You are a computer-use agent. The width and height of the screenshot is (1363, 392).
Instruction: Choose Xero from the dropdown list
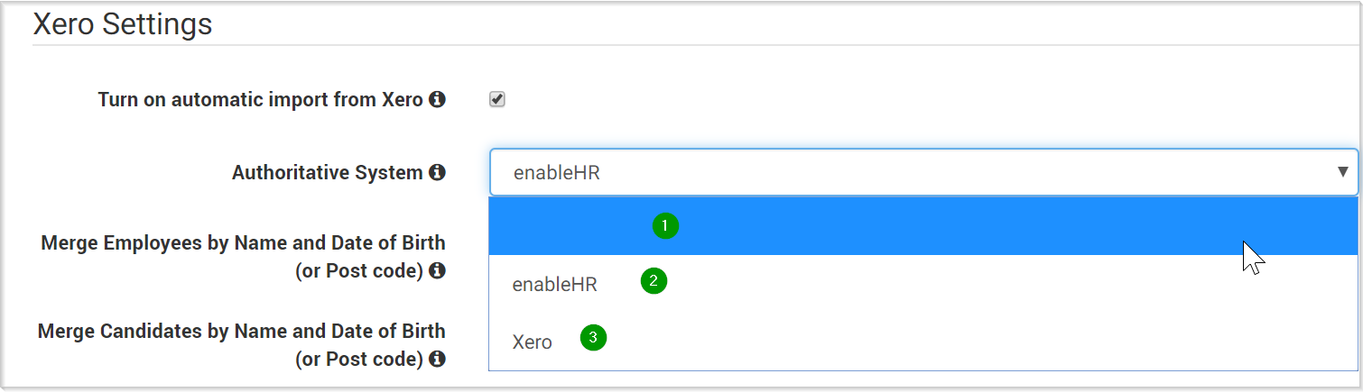[923, 342]
